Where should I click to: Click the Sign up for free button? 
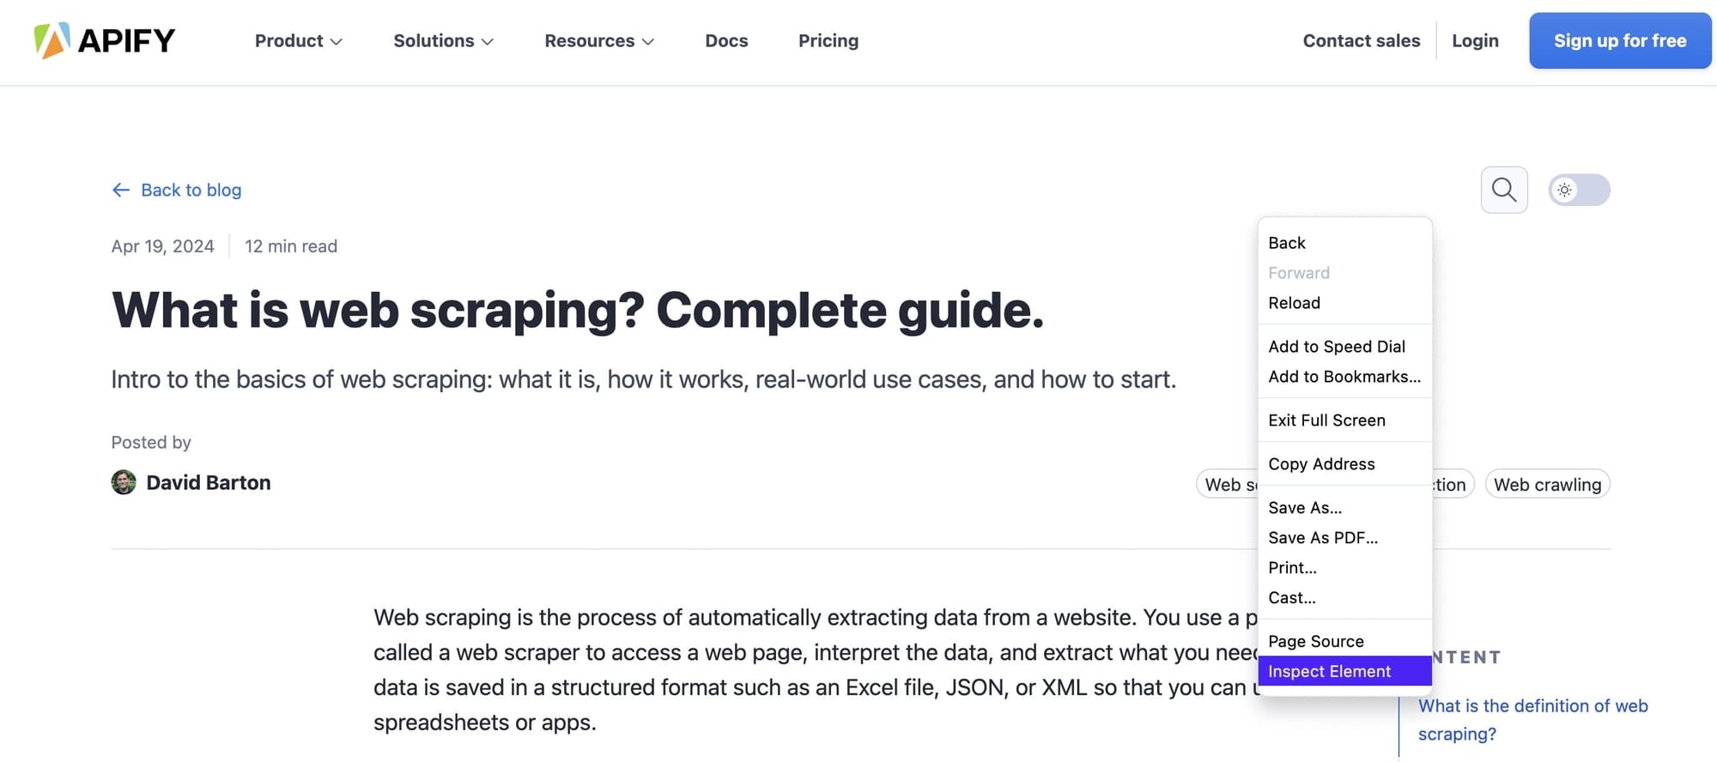1620,40
